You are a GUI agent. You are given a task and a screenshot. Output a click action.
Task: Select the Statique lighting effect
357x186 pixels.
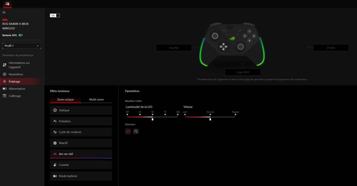tap(81, 110)
